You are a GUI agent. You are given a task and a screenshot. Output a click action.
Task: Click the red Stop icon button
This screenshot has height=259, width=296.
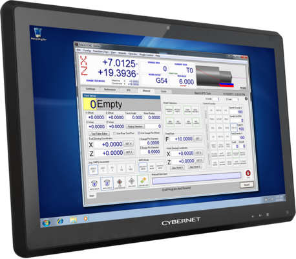click(x=248, y=174)
